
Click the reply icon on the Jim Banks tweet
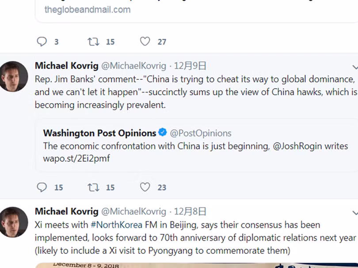pyautogui.click(x=41, y=187)
